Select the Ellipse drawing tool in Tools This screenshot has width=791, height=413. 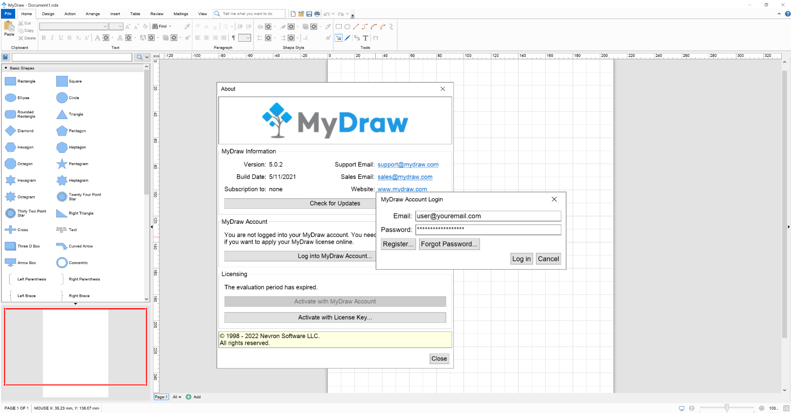[347, 27]
